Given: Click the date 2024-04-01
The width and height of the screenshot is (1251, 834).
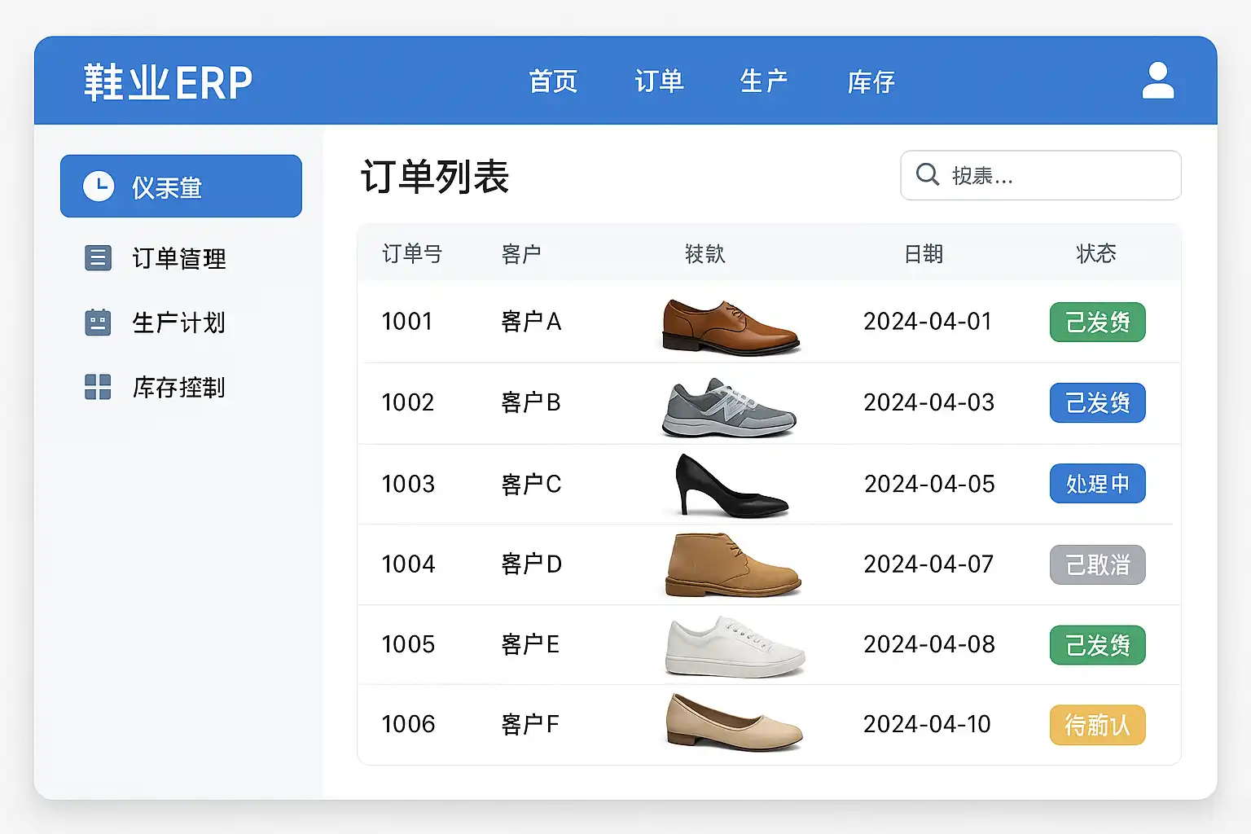Looking at the screenshot, I should 928,322.
